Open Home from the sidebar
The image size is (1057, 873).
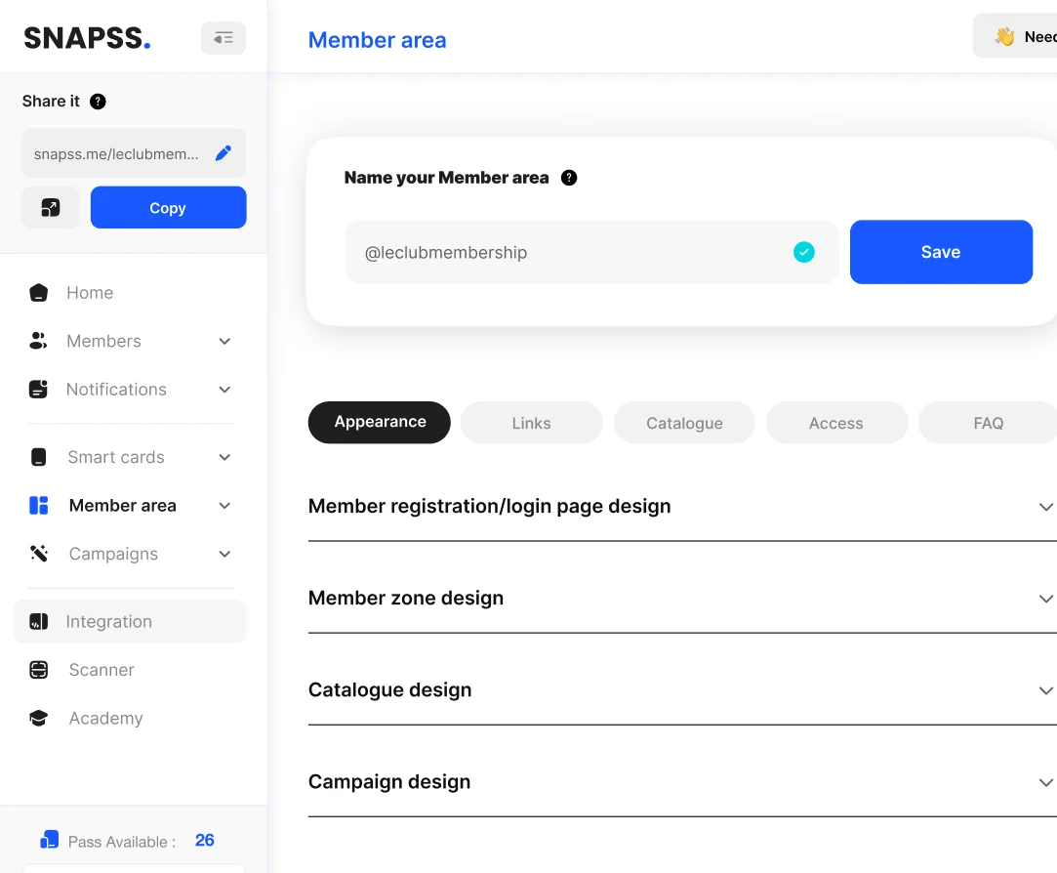pyautogui.click(x=89, y=293)
